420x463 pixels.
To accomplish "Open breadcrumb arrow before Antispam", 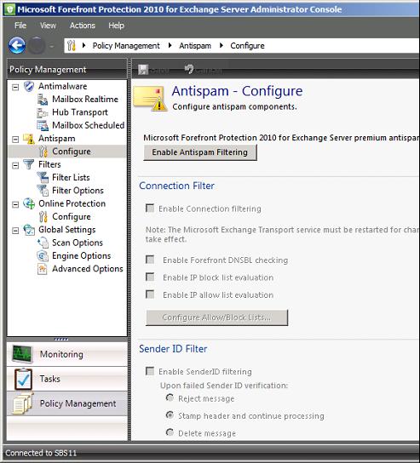I will tap(170, 45).
